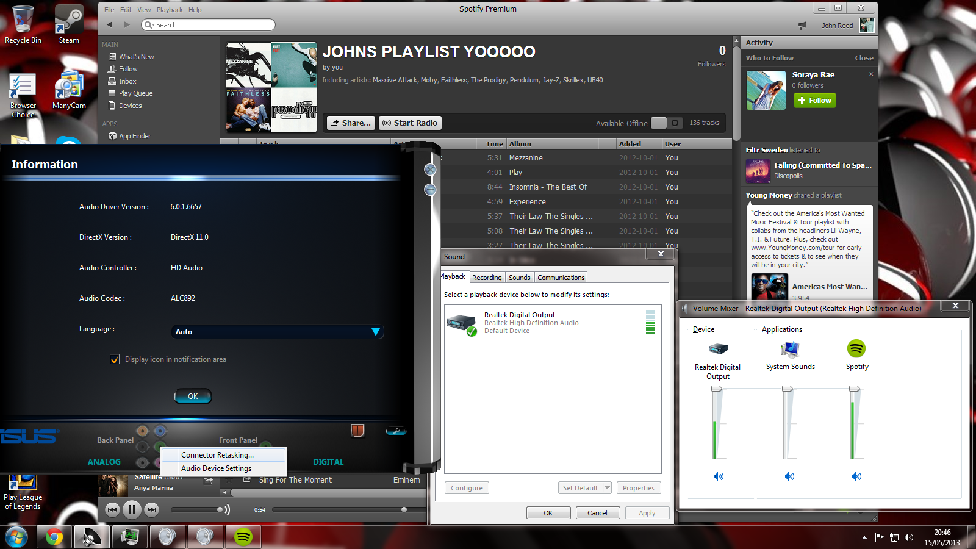Select Audio Device Settings from context menu

[x=224, y=468]
